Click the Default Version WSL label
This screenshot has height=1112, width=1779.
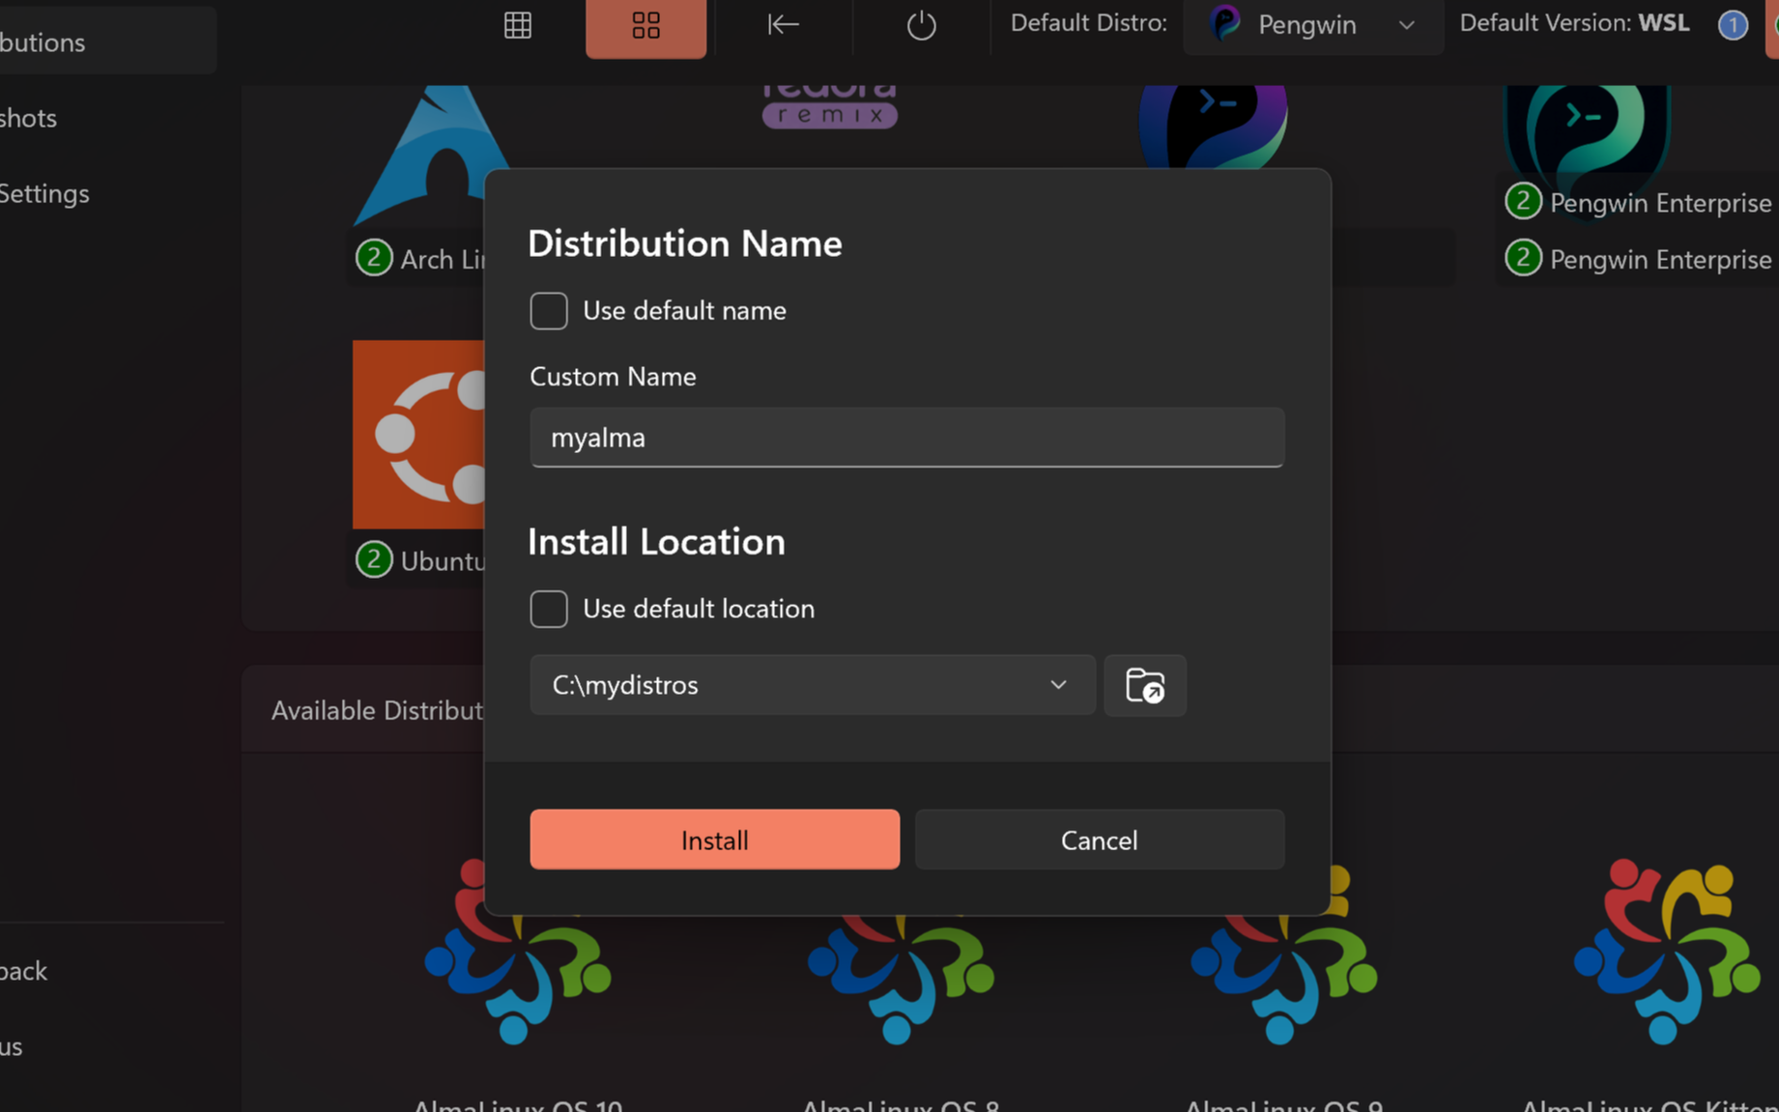click(1574, 23)
